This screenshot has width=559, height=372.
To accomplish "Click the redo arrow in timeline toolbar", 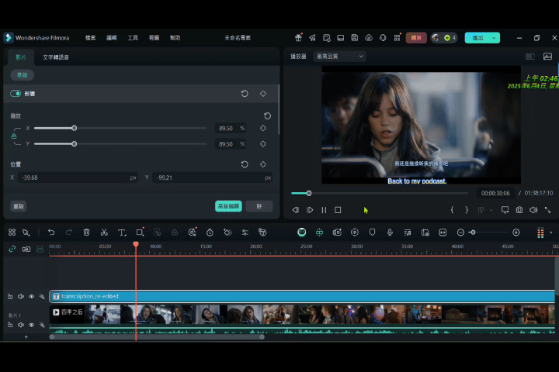I will click(x=69, y=232).
